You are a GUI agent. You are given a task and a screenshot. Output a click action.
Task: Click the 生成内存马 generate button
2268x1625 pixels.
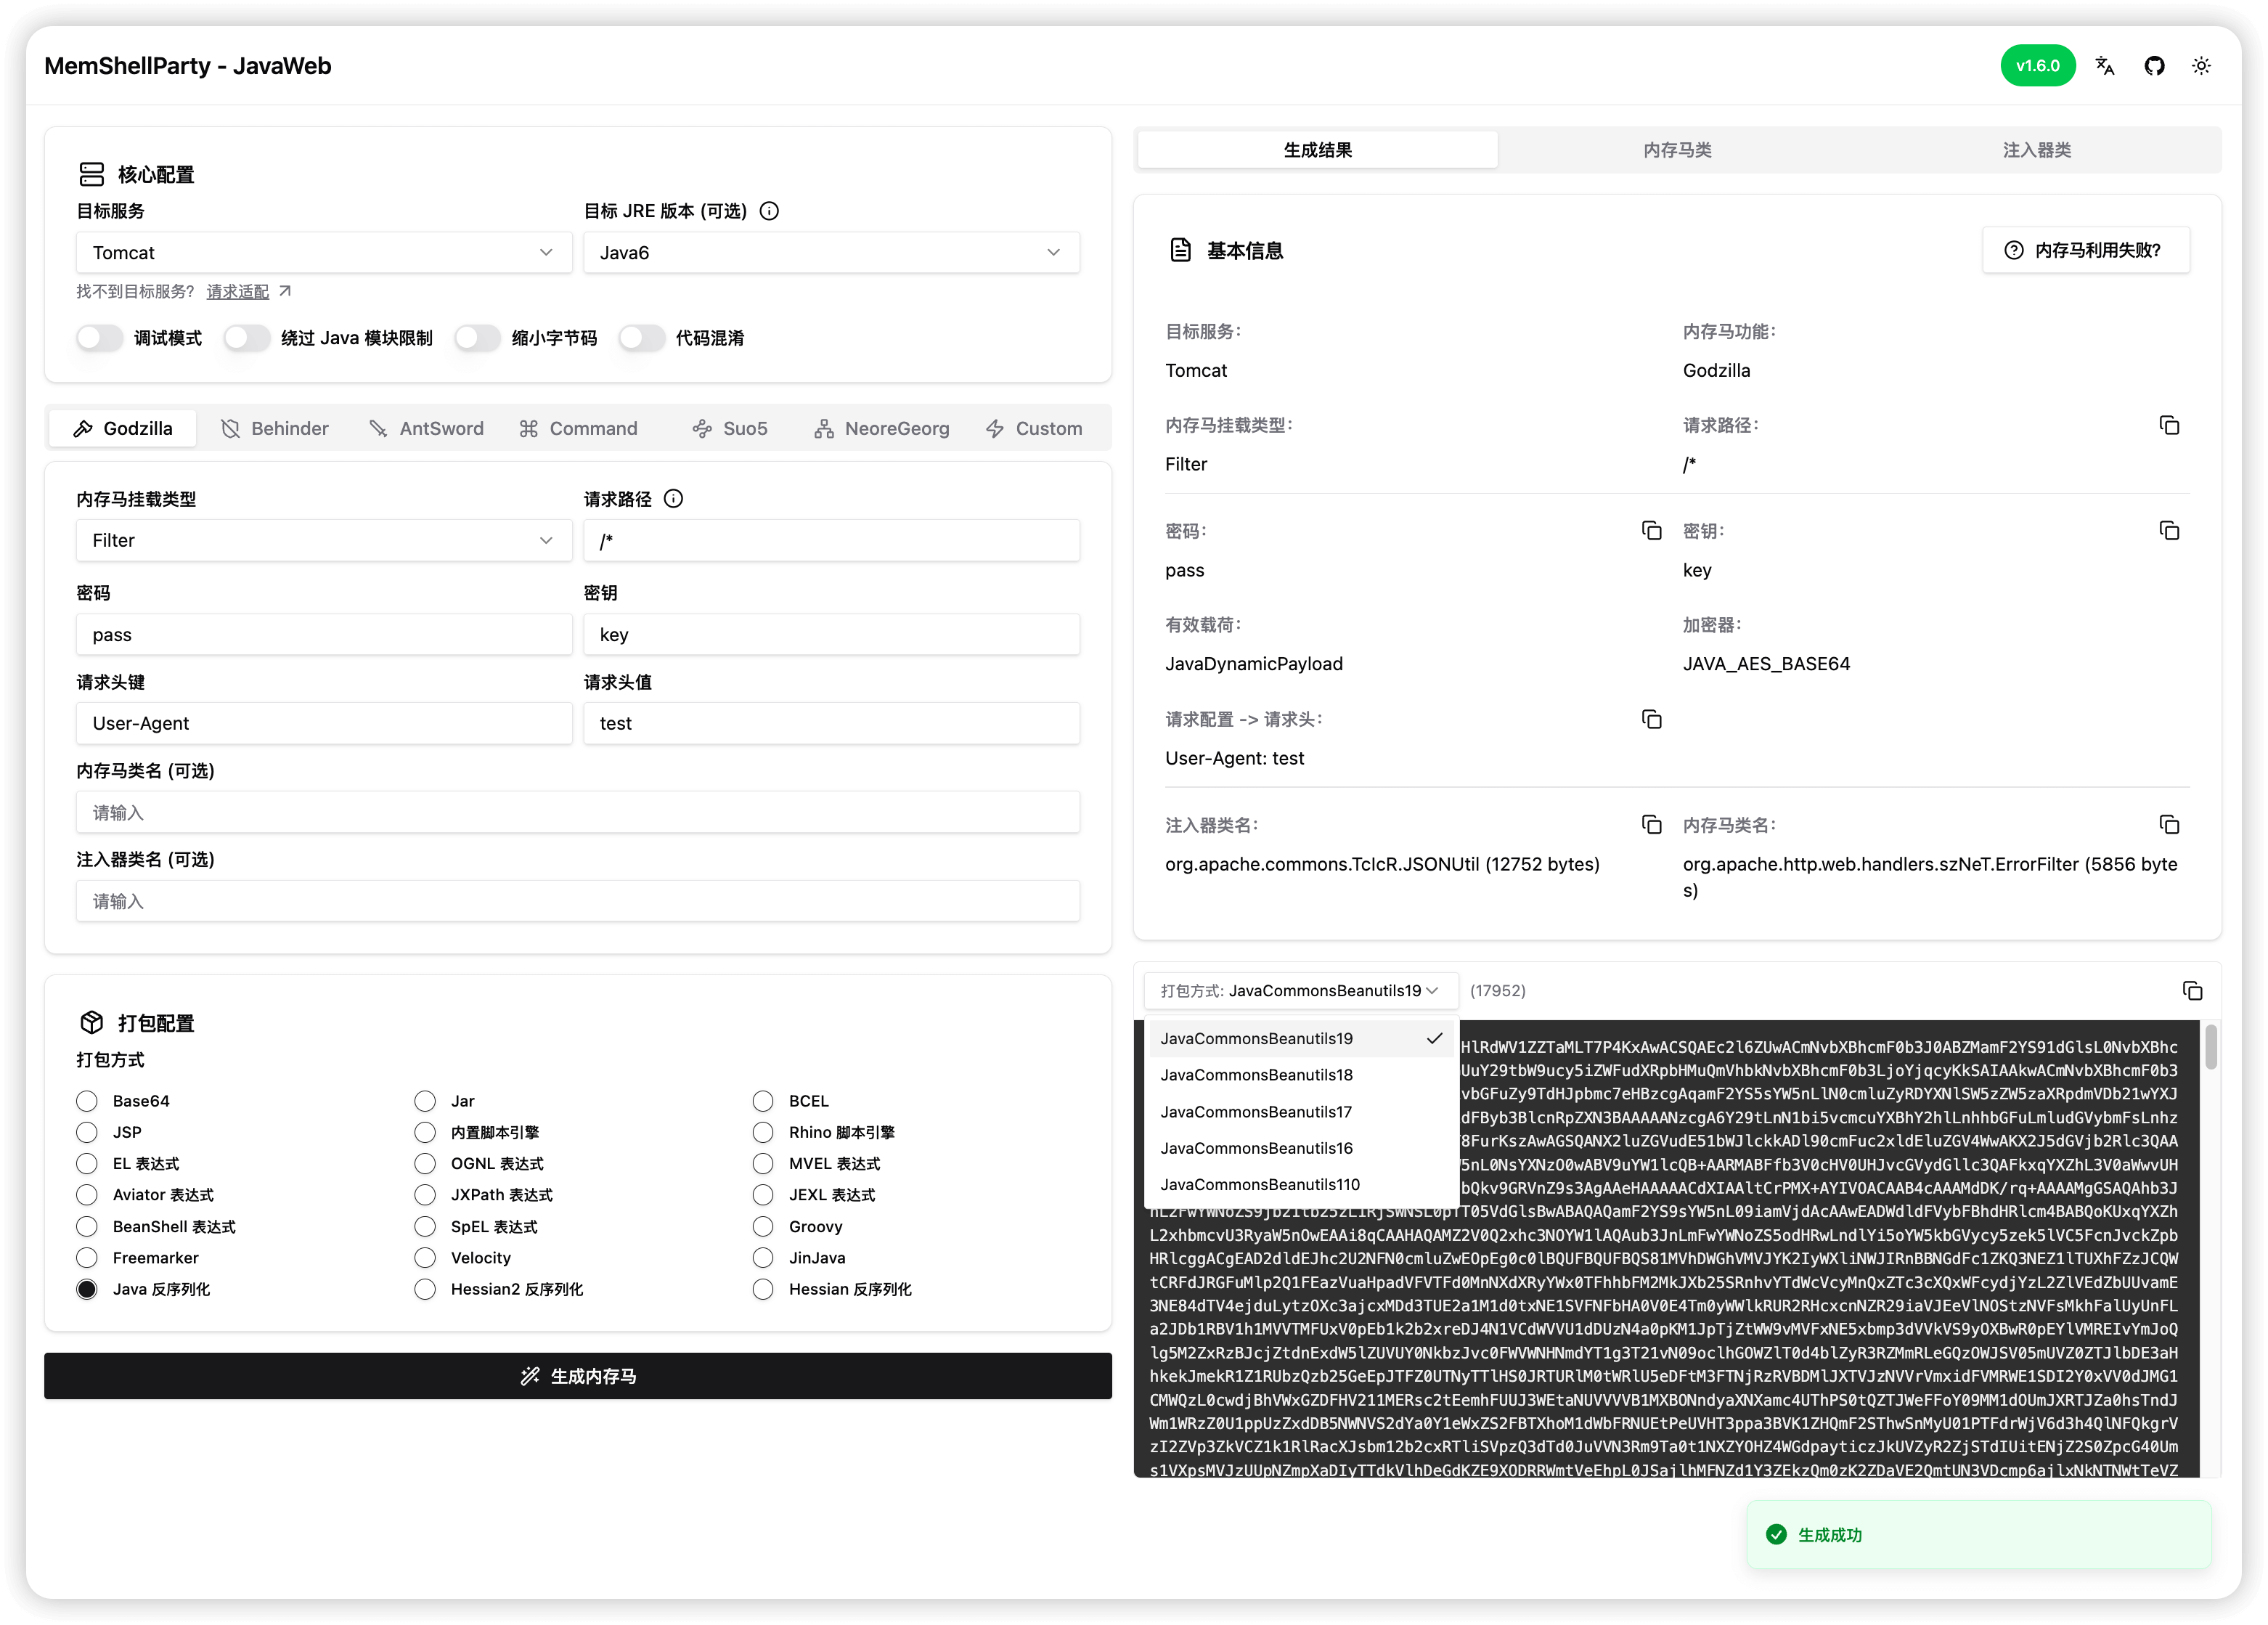pyautogui.click(x=578, y=1377)
